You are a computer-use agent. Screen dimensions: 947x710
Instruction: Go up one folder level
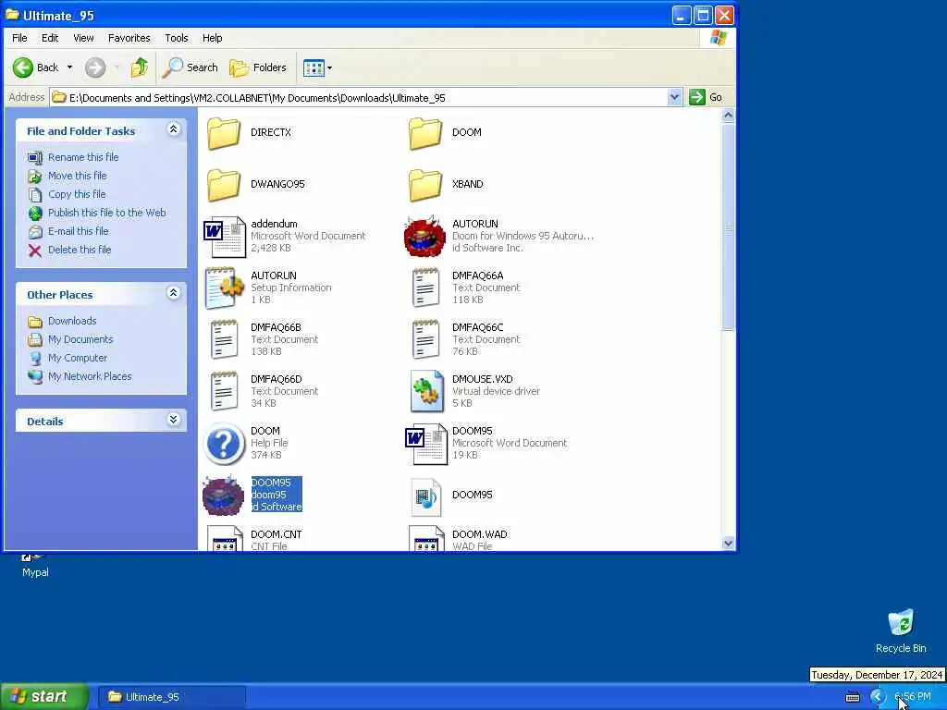pyautogui.click(x=140, y=67)
